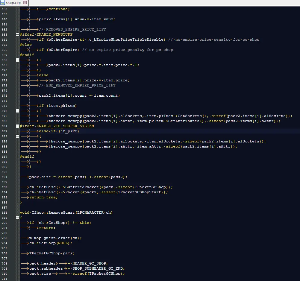The width and height of the screenshot is (300, 281).
Task: Close the shop.cpp tab
Action: pyautogui.click(x=25, y=3)
